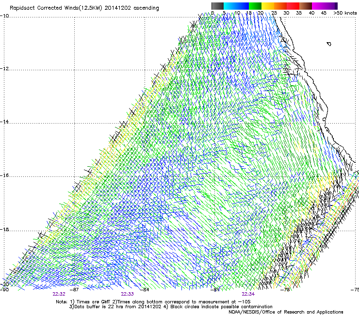Viewport: 359px width, 315px height.
Task: Click the orange 25-30 knots legend swatch
Action: [x=280, y=6]
